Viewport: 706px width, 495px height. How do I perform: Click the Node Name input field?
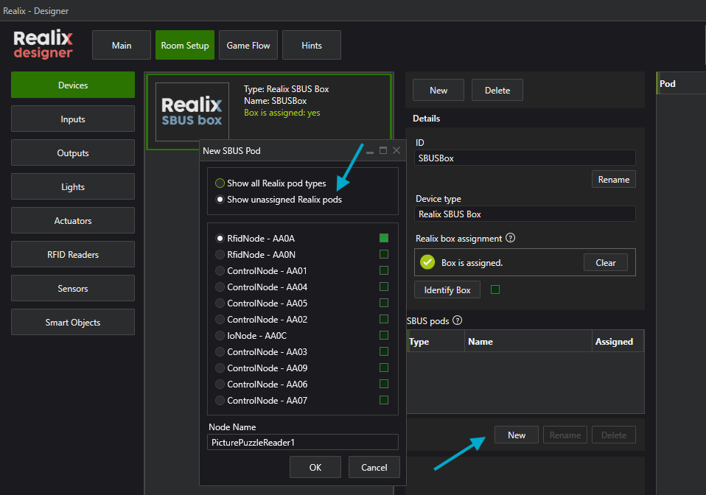click(x=303, y=442)
